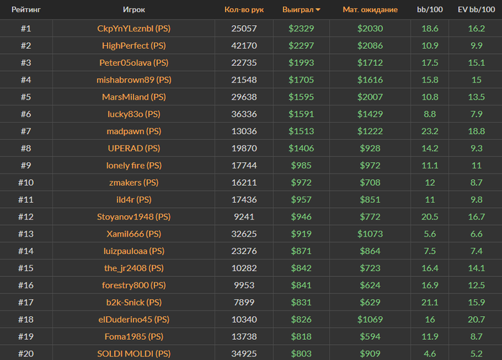Open madpawn (PS) player profile
The height and width of the screenshot is (360, 502).
tap(134, 131)
